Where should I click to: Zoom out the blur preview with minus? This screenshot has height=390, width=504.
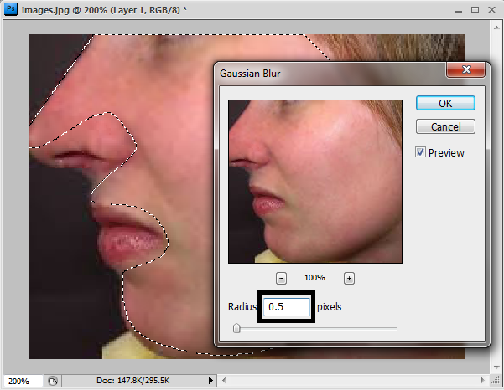(x=281, y=278)
